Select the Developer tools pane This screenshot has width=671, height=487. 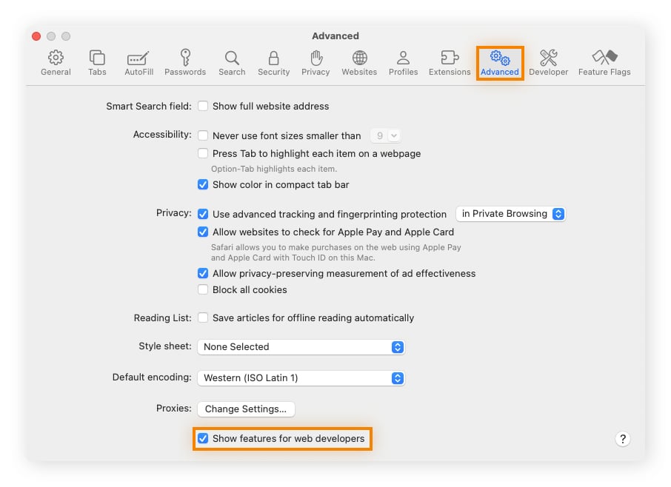548,63
